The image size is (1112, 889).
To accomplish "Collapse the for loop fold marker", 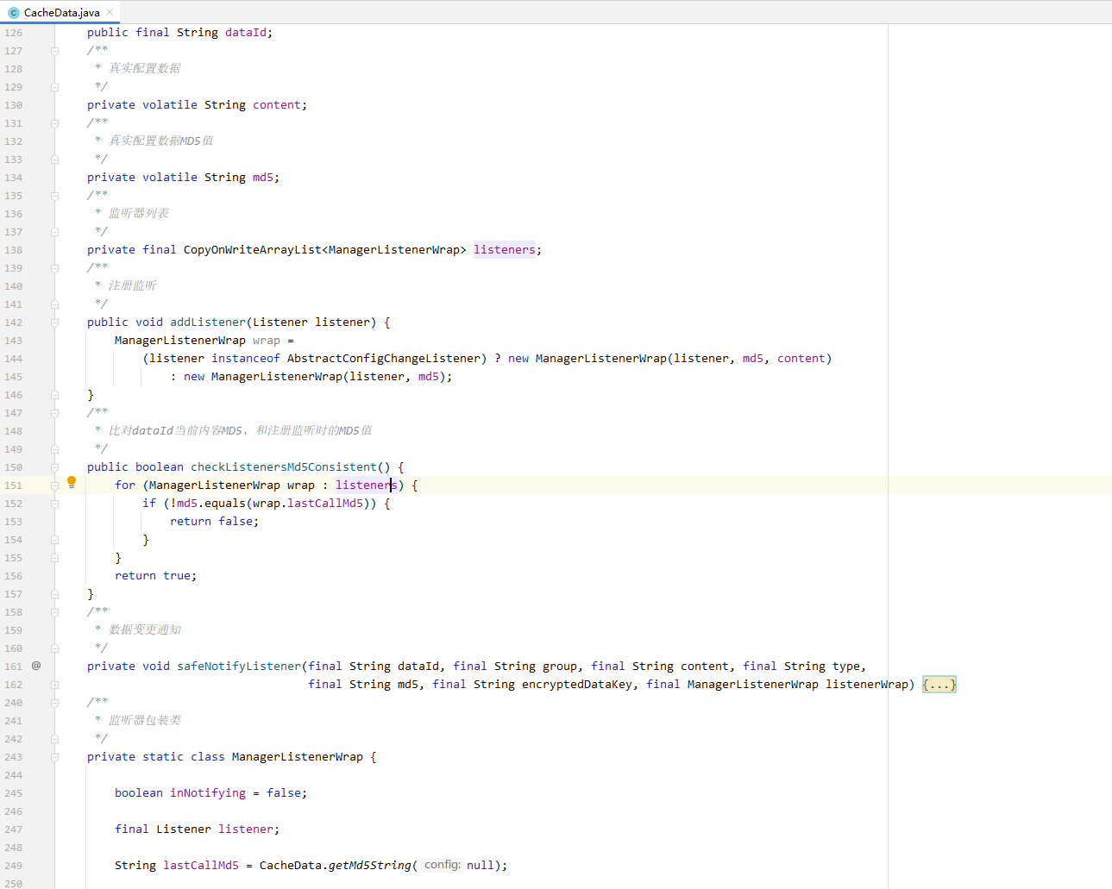I will tap(54, 485).
